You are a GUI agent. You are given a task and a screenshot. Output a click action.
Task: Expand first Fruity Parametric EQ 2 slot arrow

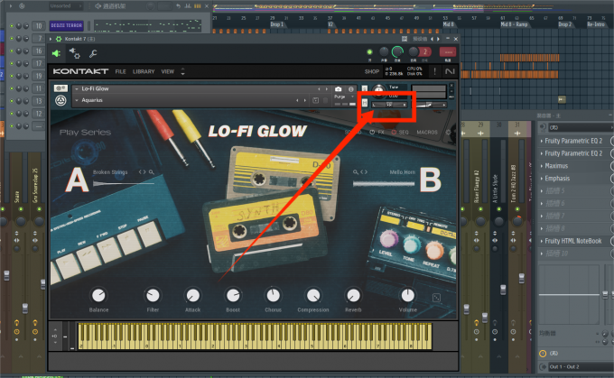click(542, 141)
